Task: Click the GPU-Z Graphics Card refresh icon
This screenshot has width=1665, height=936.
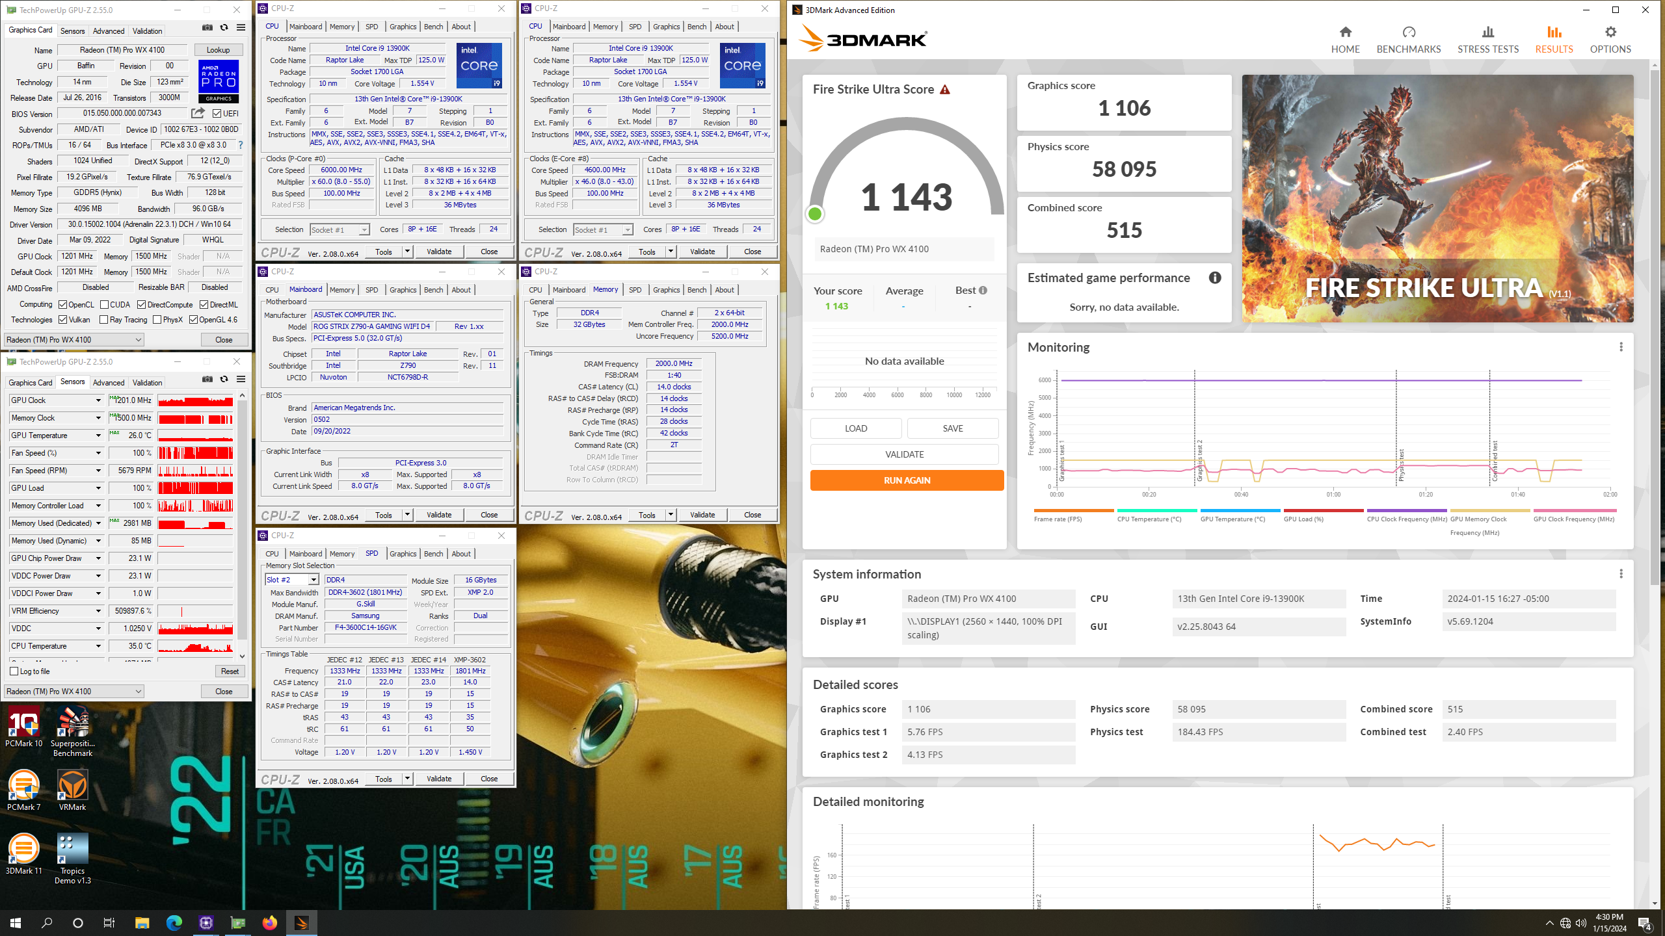Action: point(224,27)
